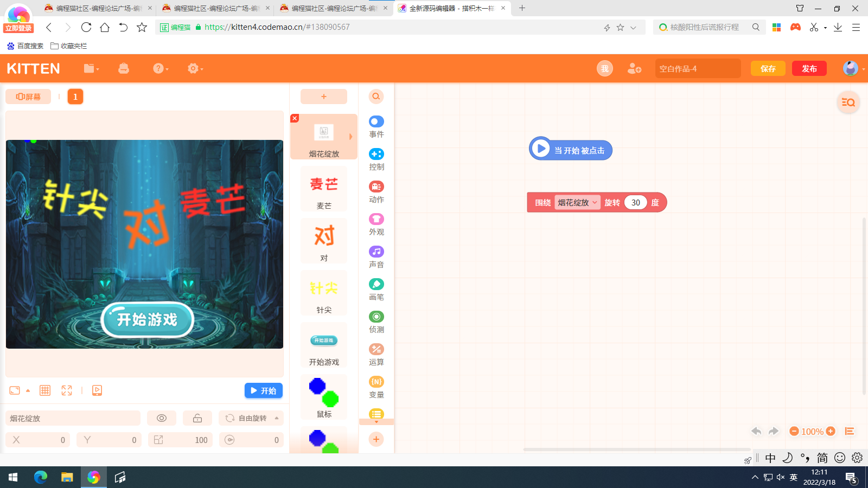Open the Looks (外观) block category

pyautogui.click(x=376, y=224)
